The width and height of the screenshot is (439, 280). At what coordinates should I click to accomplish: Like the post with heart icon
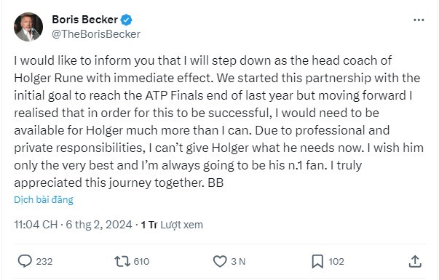pos(220,262)
